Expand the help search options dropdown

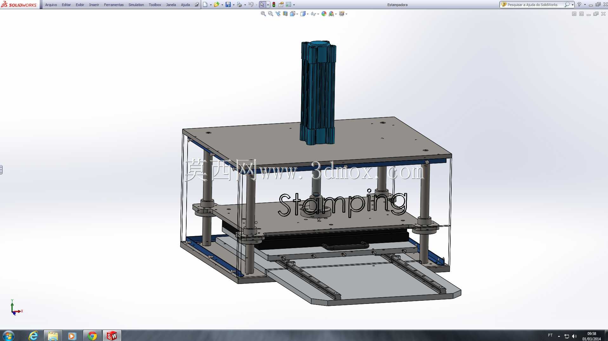(572, 5)
